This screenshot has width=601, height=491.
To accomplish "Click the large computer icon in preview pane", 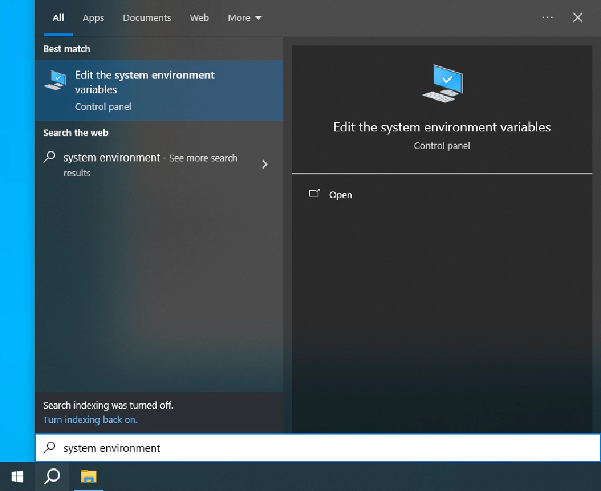I will pos(442,83).
